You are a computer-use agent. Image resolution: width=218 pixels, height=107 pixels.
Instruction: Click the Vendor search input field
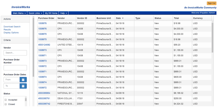[x=15, y=53]
